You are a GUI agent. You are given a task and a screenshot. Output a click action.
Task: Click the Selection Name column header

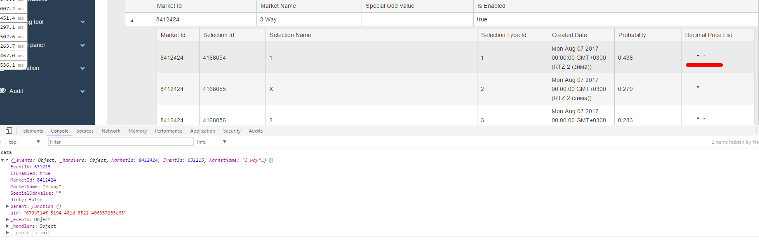[290, 35]
